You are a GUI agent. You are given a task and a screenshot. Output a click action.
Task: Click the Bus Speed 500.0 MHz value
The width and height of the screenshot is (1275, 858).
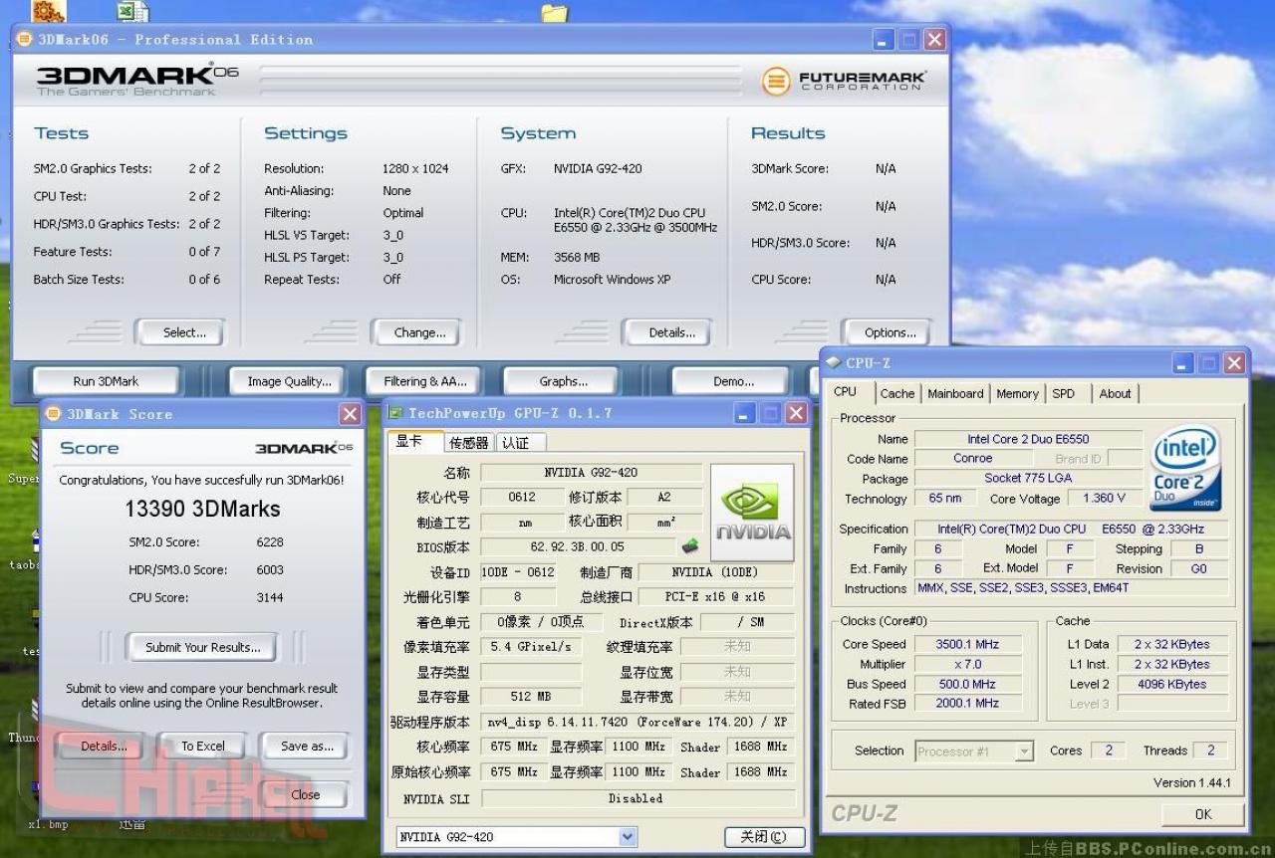pyautogui.click(x=966, y=684)
